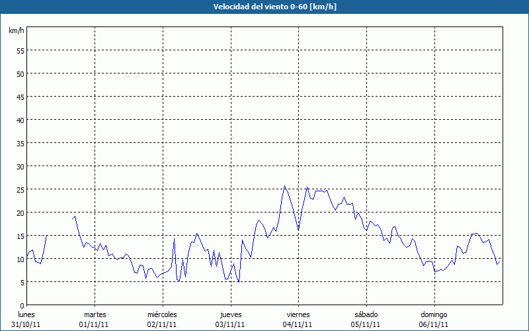This screenshot has height=331, width=529.
Task: Click the 55 tick label on the y-axis
Action: coord(20,50)
